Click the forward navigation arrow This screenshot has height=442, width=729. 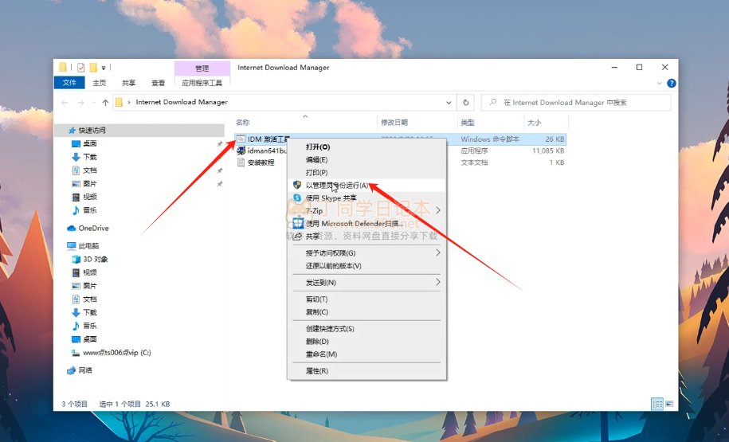[x=81, y=103]
